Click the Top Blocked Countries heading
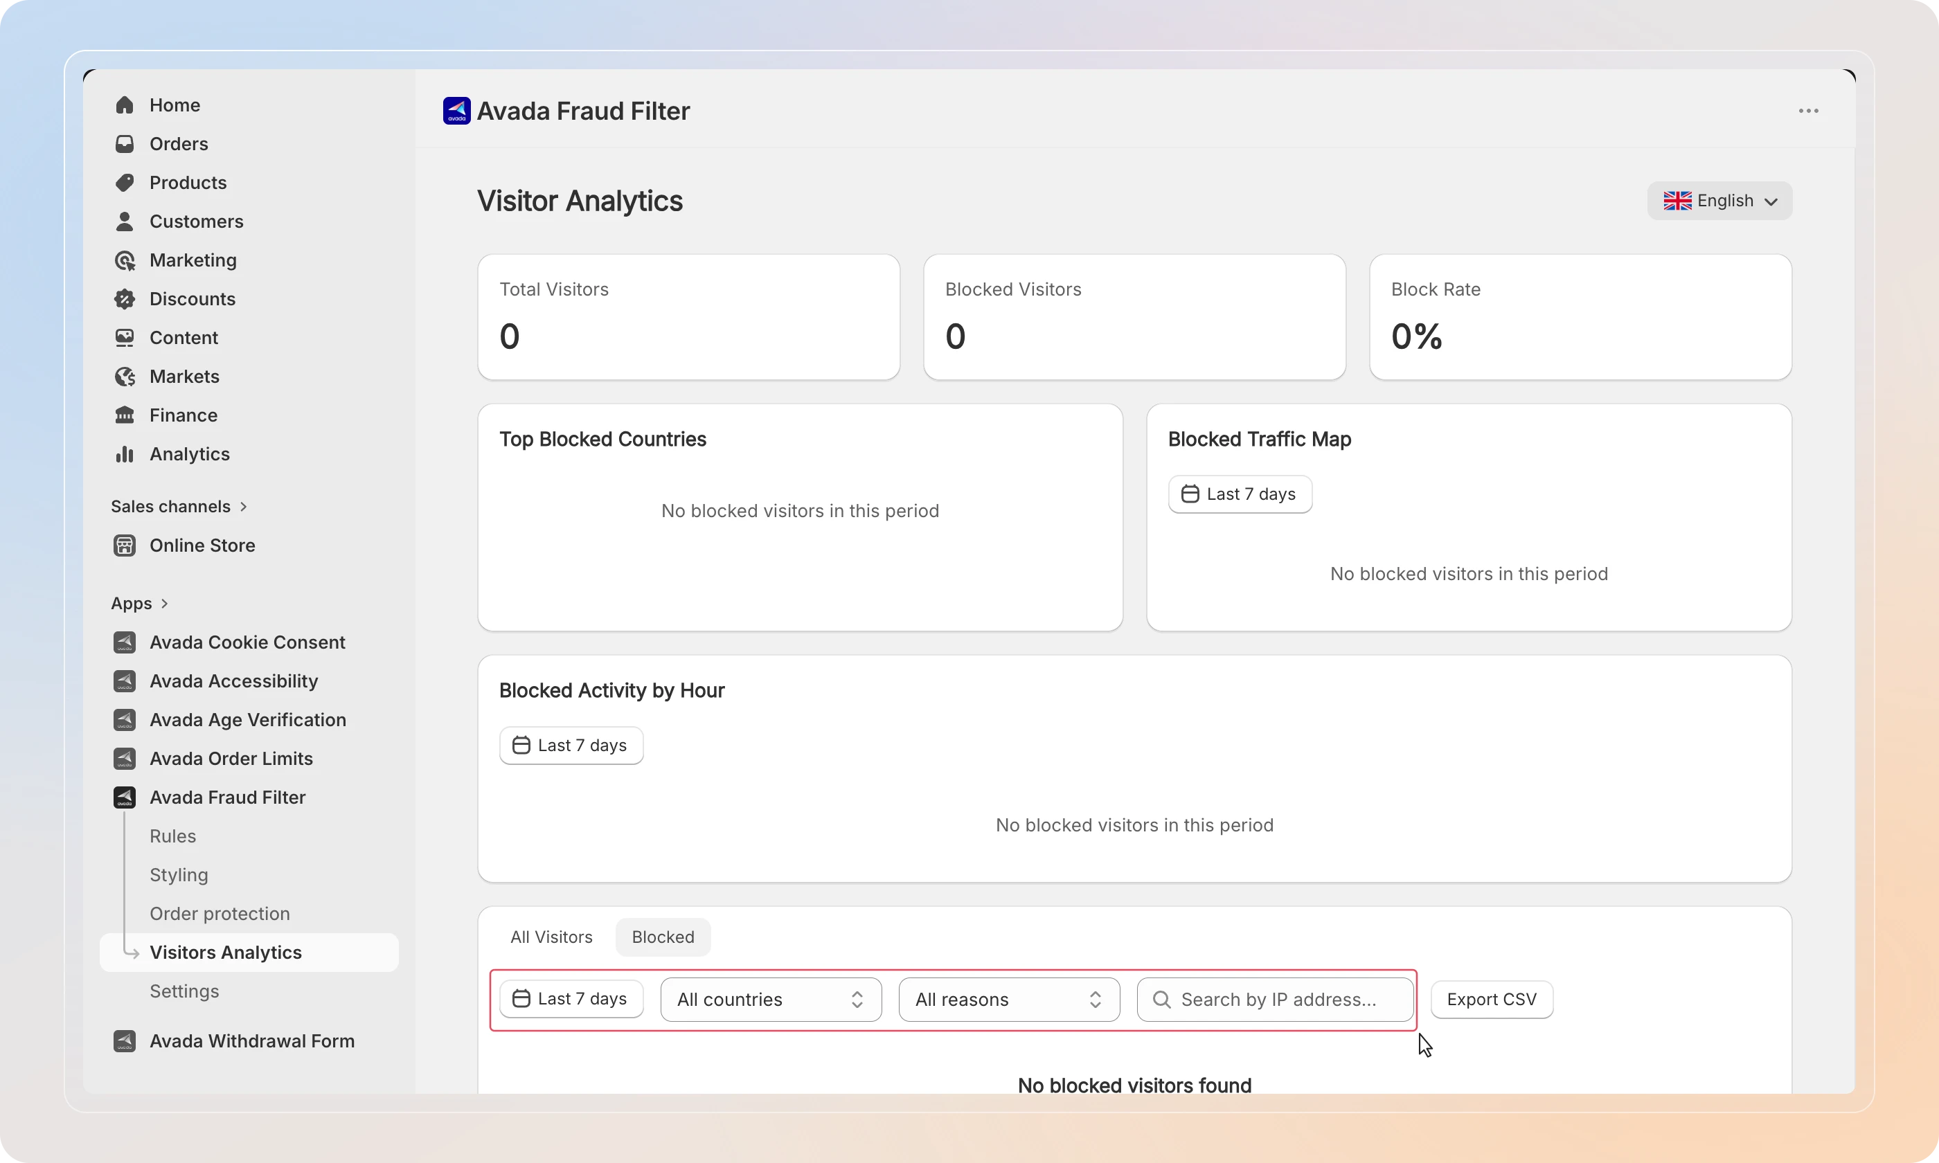The height and width of the screenshot is (1163, 1939). pos(602,440)
